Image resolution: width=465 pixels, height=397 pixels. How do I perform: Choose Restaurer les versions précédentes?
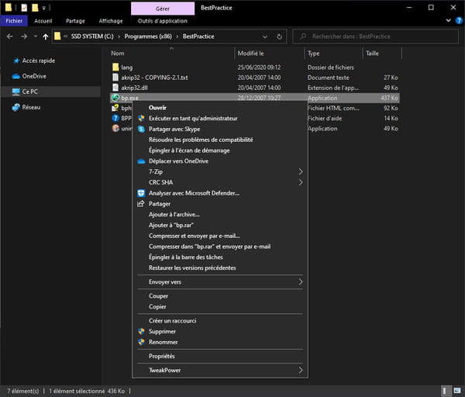point(220,268)
